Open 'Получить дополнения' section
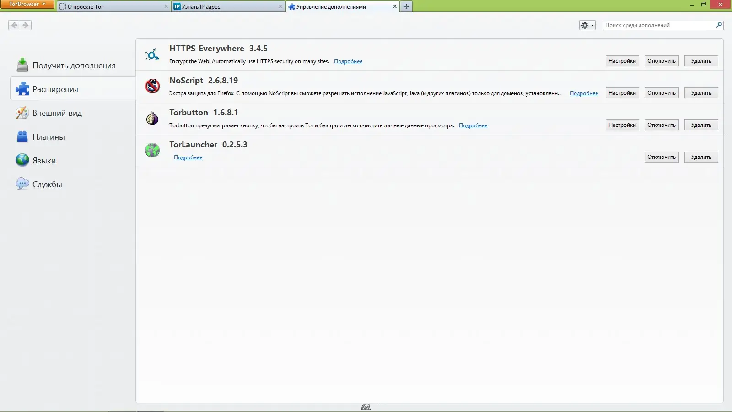The width and height of the screenshot is (732, 412). coord(73,65)
